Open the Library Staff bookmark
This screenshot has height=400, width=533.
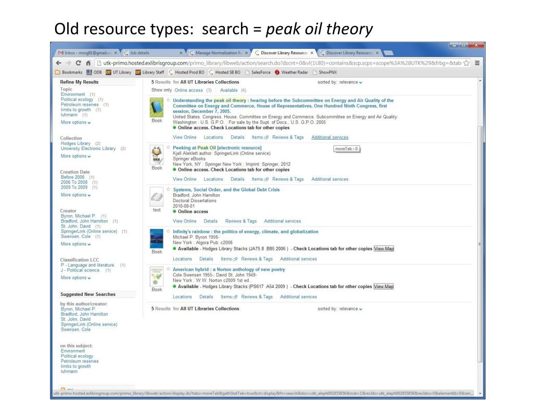149,72
